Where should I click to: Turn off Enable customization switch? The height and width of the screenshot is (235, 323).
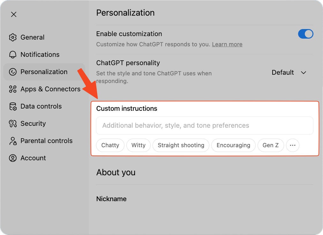[305, 34]
